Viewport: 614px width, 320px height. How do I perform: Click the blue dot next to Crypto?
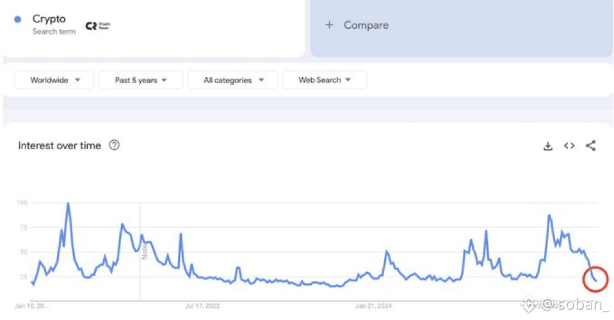point(18,19)
